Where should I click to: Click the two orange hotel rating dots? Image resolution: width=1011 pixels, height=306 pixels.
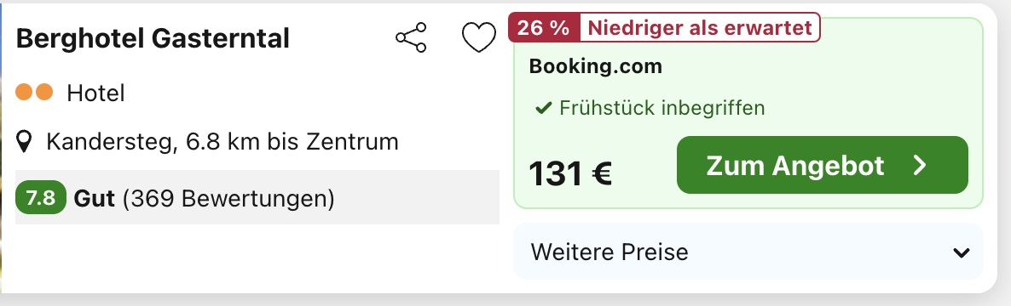click(x=34, y=93)
